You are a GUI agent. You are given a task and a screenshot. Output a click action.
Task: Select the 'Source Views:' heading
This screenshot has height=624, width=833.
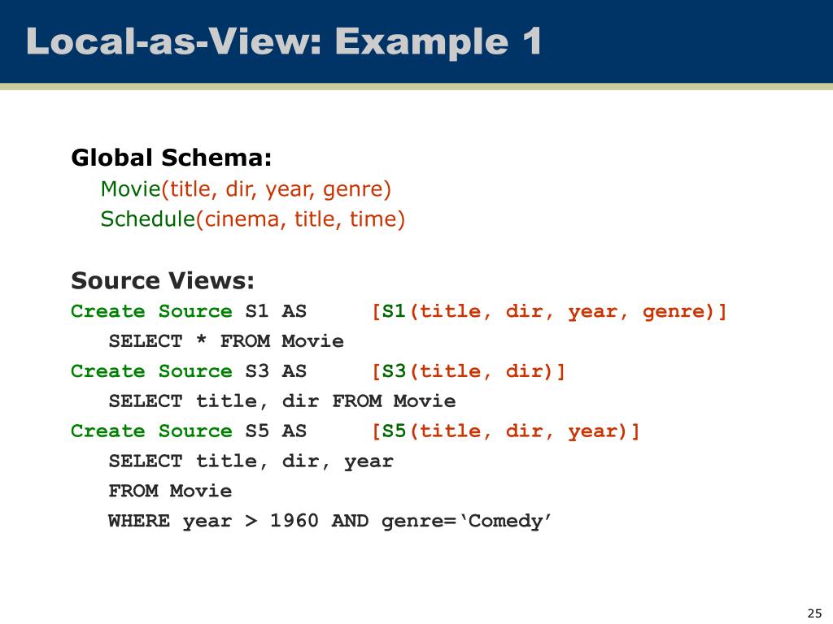163,280
